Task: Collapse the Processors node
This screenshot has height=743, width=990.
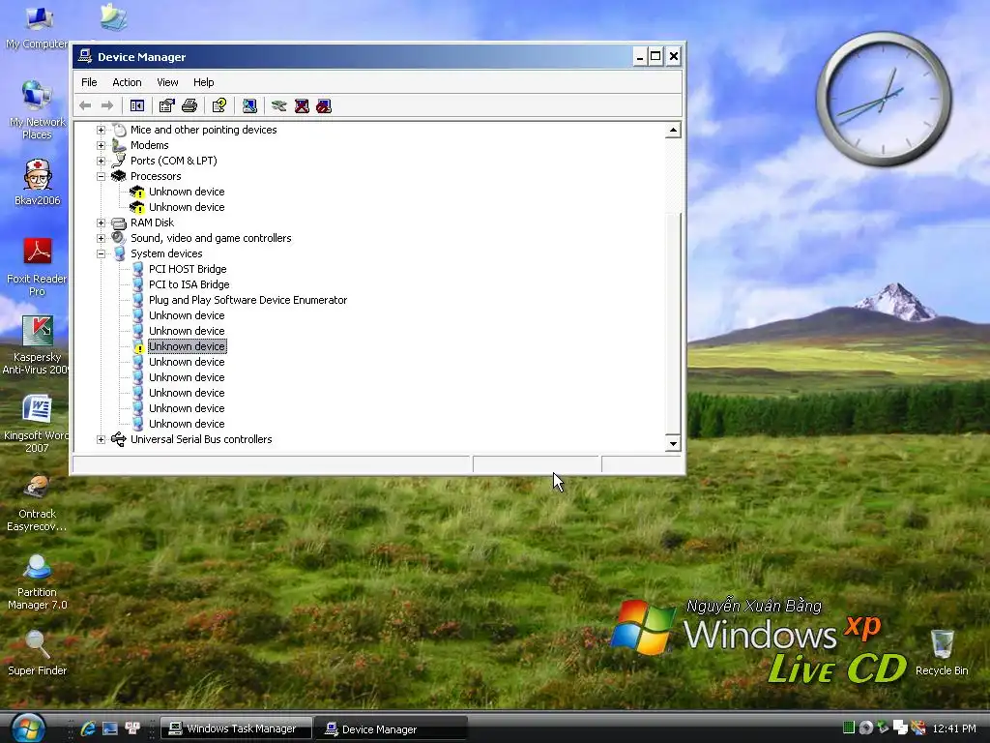Action: [101, 176]
